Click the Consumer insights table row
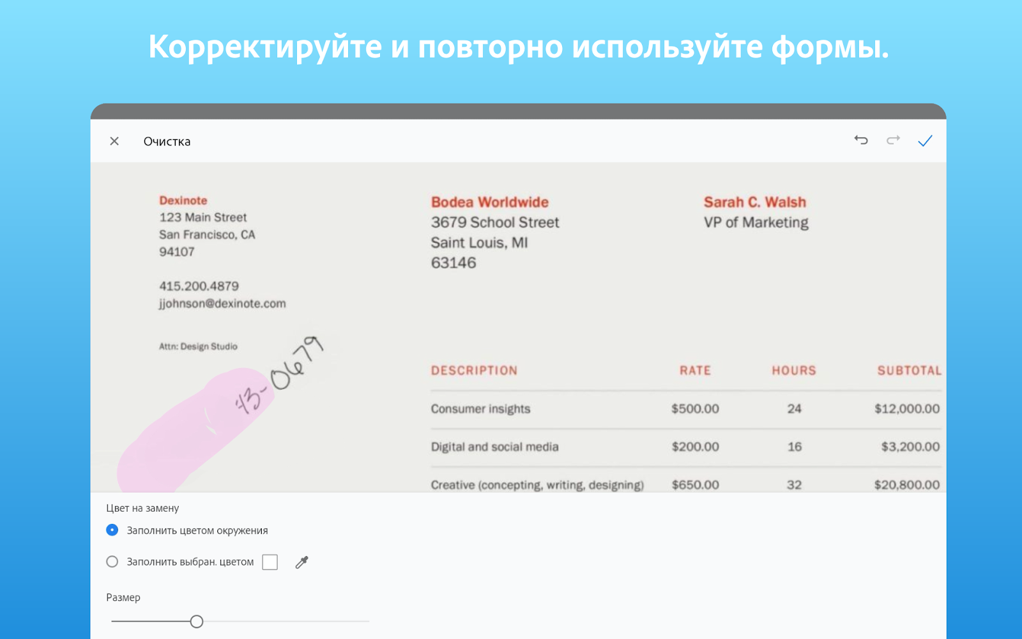 tap(685, 409)
